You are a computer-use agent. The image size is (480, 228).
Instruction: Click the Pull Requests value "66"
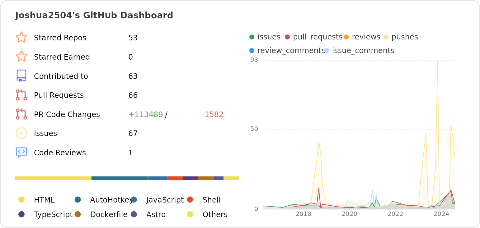133,95
